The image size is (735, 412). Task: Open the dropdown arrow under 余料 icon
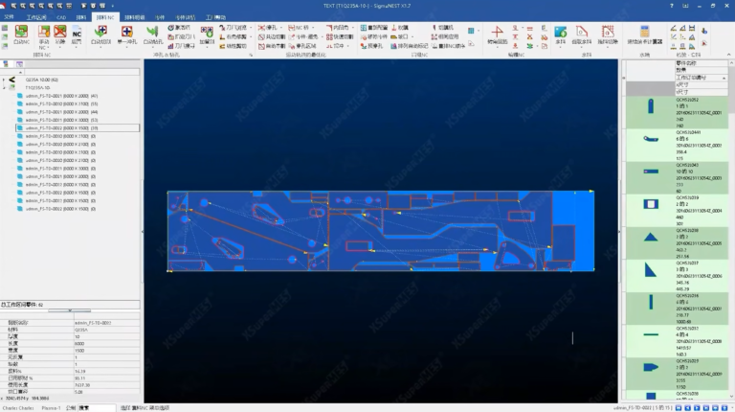pos(560,47)
